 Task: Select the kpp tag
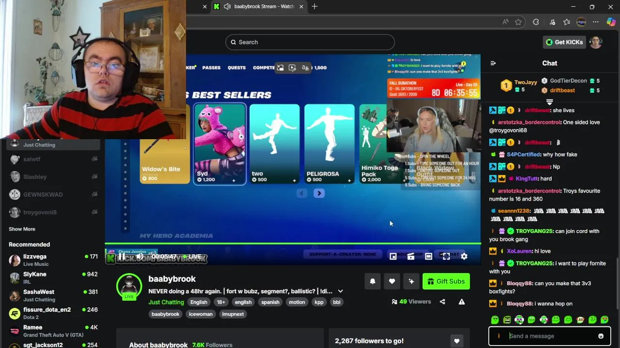(x=319, y=302)
